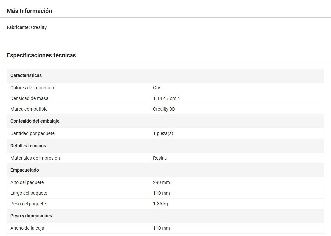The height and width of the screenshot is (236, 331).
Task: Click the Densidad de masa label
Action: click(29, 98)
